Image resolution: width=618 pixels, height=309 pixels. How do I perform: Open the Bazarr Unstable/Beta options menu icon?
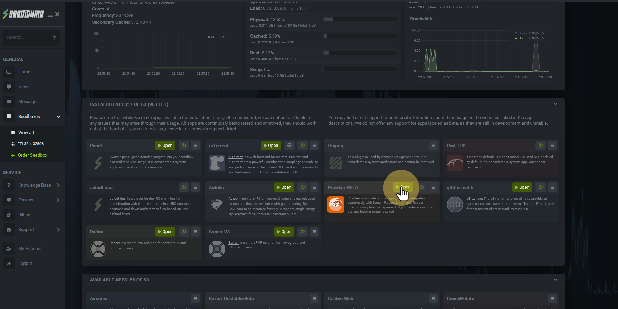tap(314, 299)
